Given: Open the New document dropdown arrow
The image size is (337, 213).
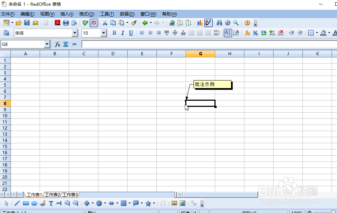Looking at the screenshot, I should pyautogui.click(x=12, y=23).
